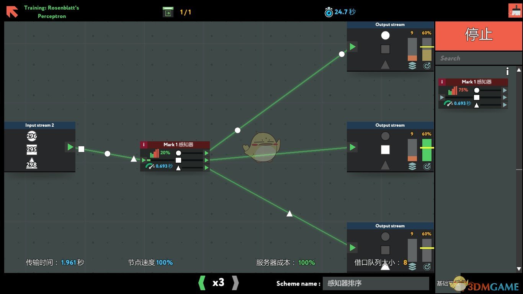Screen dimensions: 523x294
Task: Click the Scheme name text field
Action: pos(375,283)
